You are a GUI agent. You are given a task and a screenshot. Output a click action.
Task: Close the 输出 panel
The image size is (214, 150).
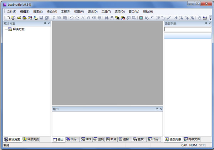coord(160,109)
